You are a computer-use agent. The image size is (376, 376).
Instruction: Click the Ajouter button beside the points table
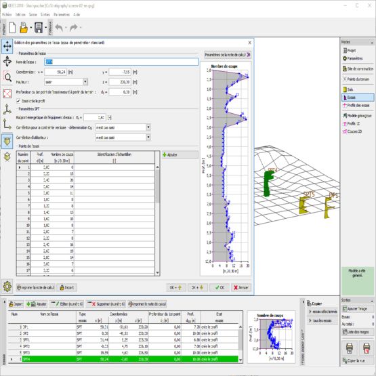(x=180, y=154)
